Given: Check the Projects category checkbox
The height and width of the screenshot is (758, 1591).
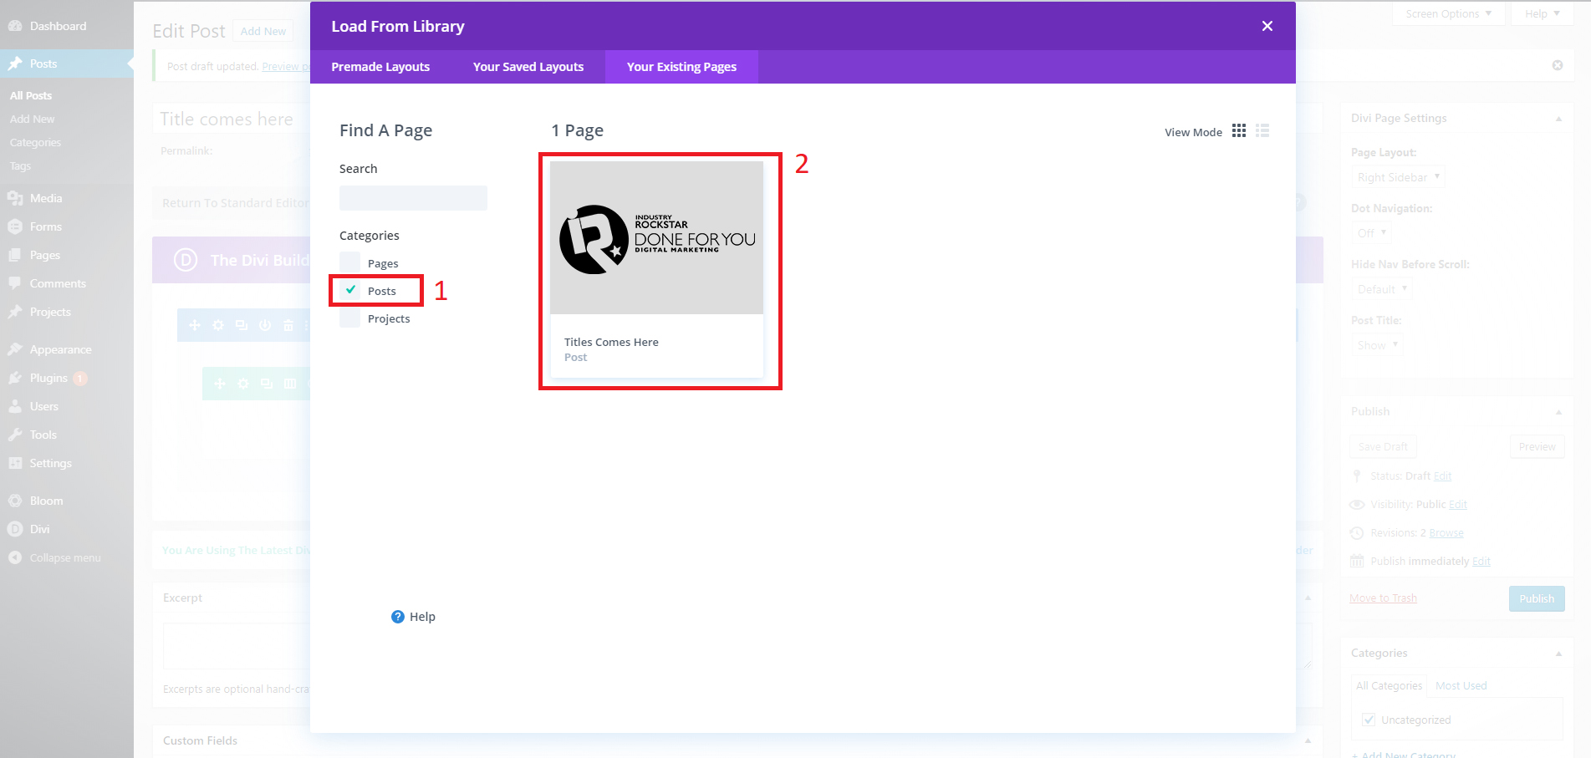Looking at the screenshot, I should (349, 318).
